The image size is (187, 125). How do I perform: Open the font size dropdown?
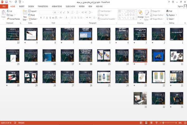pyautogui.click(x=59, y=12)
